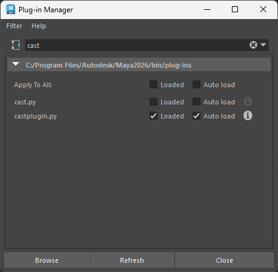The image size is (278, 272).
Task: Check Apply To All Loaded box
Action: pyautogui.click(x=153, y=85)
